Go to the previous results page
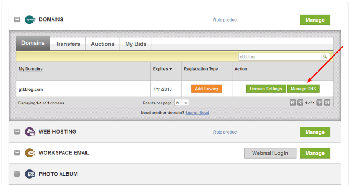This screenshot has height=185, width=349. pyautogui.click(x=300, y=103)
